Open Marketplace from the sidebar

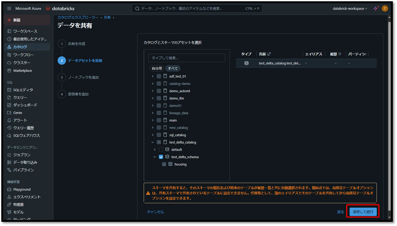point(22,71)
